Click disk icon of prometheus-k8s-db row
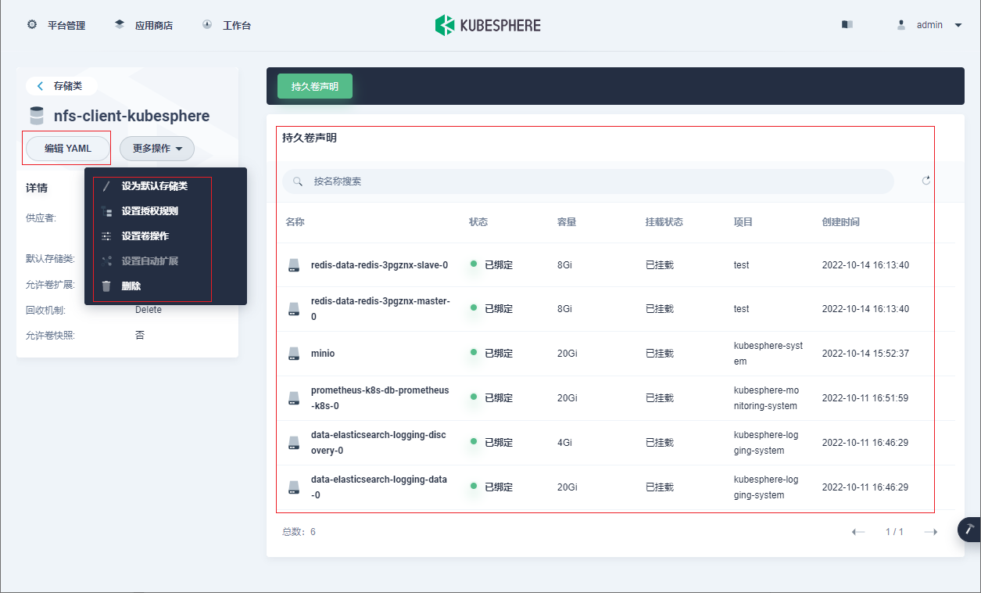The width and height of the screenshot is (981, 593). (x=293, y=398)
